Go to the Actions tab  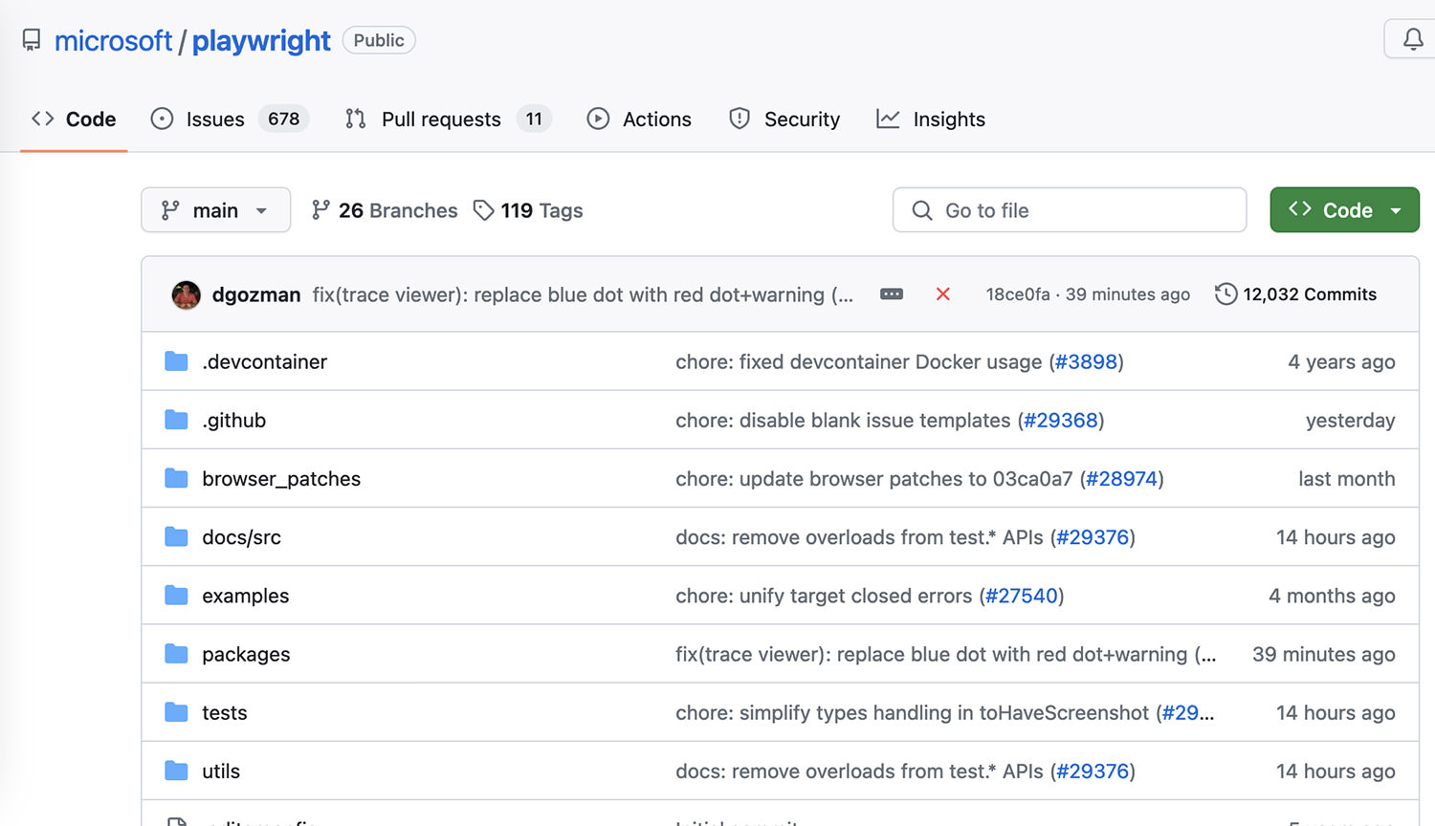click(639, 120)
